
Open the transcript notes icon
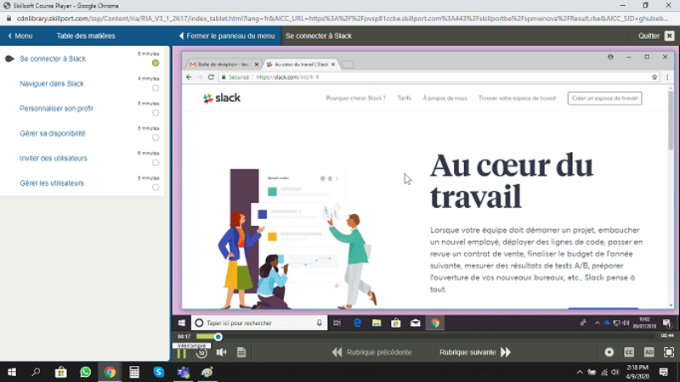[x=241, y=352]
